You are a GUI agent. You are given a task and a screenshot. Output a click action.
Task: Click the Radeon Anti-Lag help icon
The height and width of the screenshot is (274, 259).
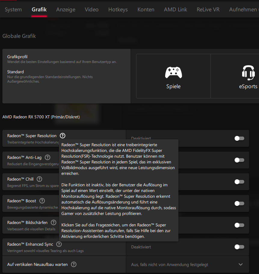pos(48,157)
